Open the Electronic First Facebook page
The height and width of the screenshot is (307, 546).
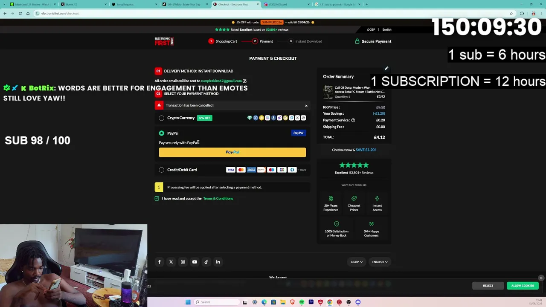[x=160, y=262]
